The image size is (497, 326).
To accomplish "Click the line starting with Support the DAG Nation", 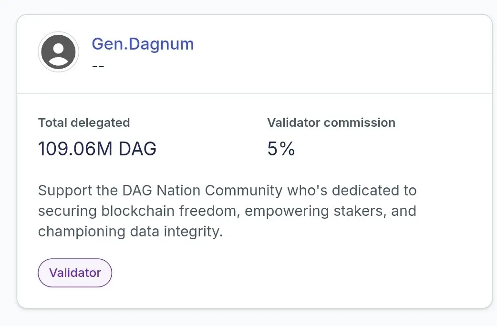I will click(227, 191).
